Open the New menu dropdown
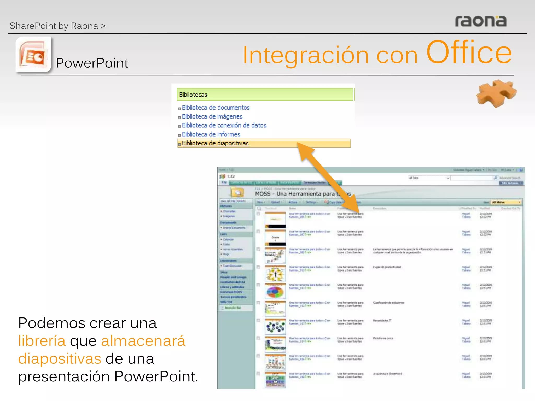Image resolution: width=535 pixels, height=401 pixels. (x=261, y=202)
